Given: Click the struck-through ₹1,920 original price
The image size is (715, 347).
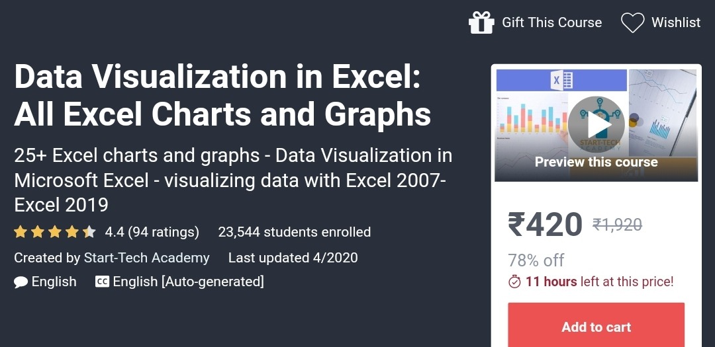Looking at the screenshot, I should tap(617, 224).
